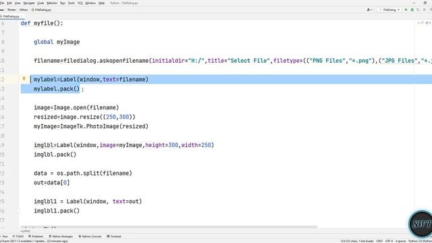Screen dimensions: 432x243
Task: Select the FileDialog.py editor tab
Action: 11,16
